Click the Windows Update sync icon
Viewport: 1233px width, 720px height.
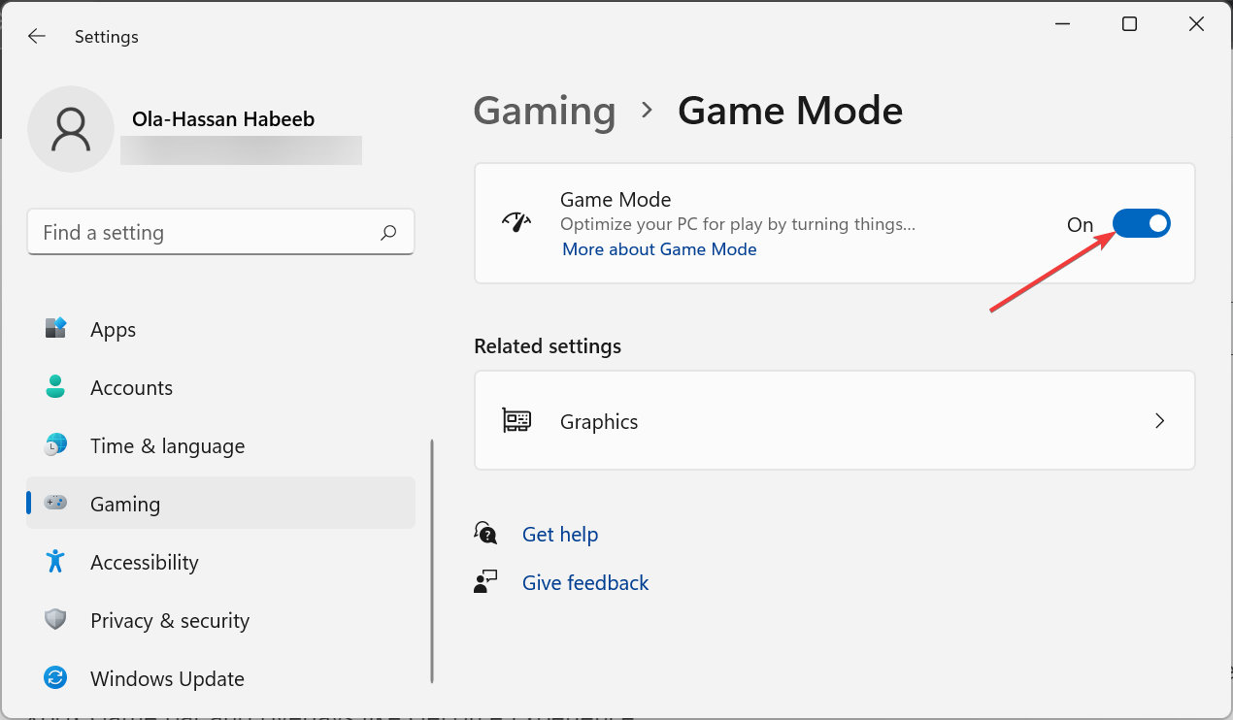(x=55, y=678)
